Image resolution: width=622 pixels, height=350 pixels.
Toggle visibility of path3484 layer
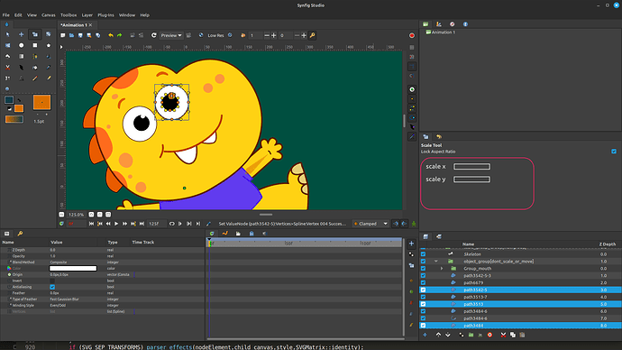click(424, 326)
